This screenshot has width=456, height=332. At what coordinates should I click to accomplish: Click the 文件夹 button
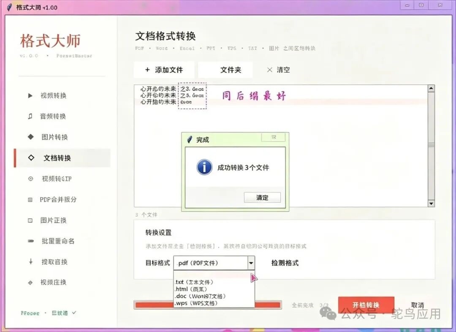tap(225, 70)
